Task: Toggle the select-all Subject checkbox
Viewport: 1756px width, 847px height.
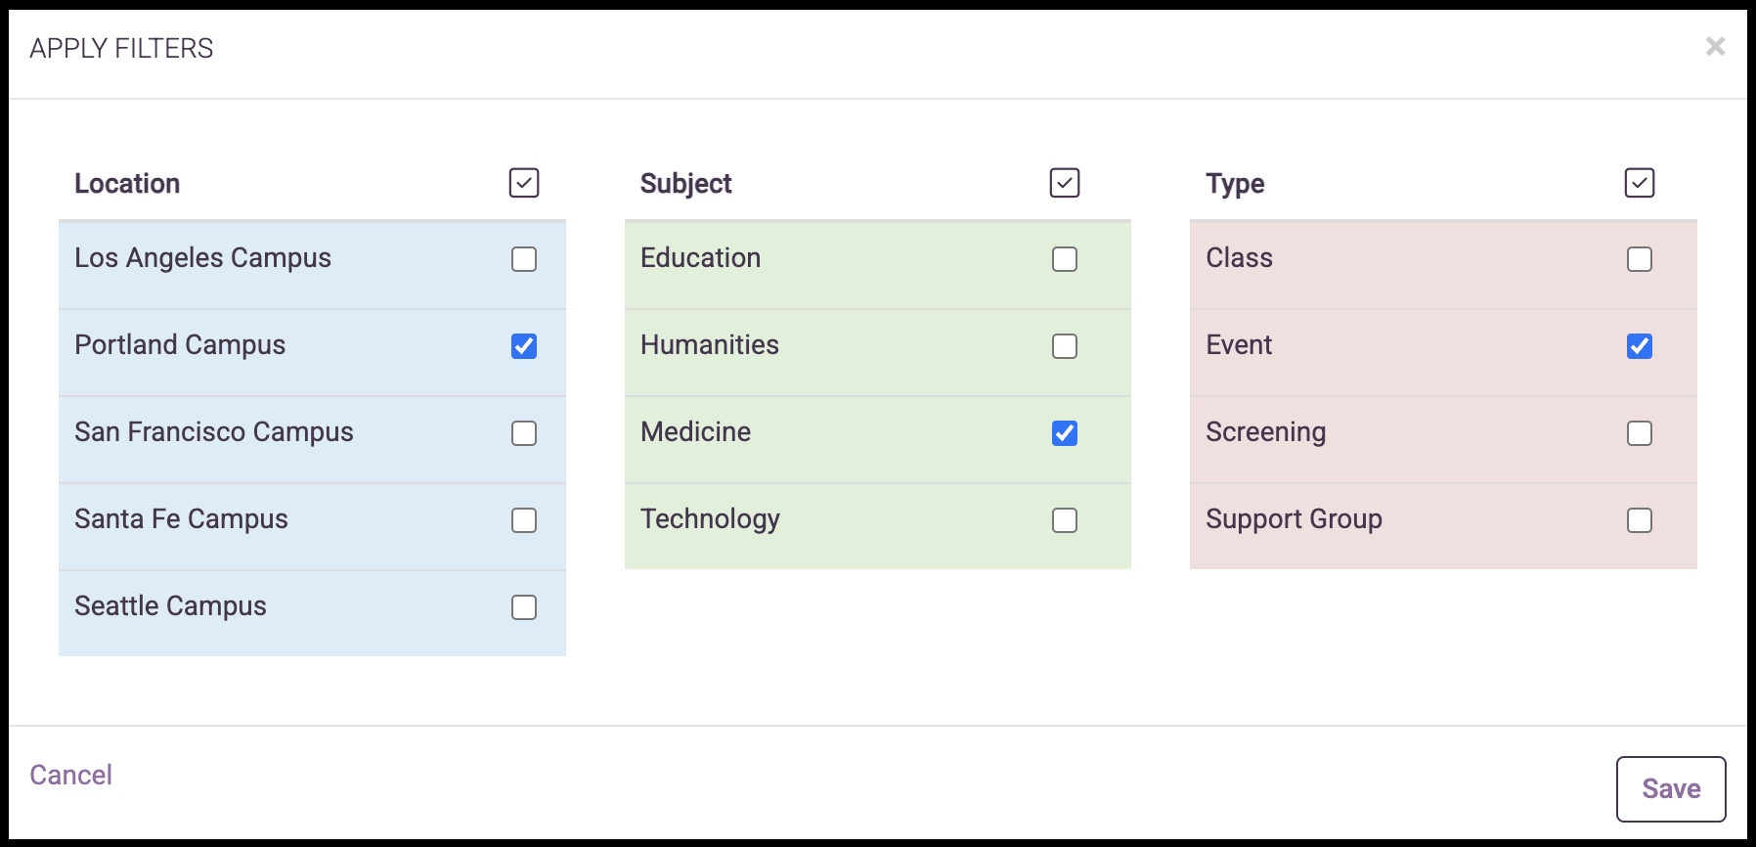Action: (x=1065, y=183)
